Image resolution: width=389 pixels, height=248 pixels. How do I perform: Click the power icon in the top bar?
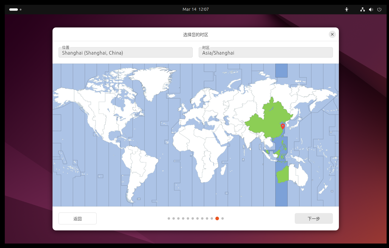[379, 10]
